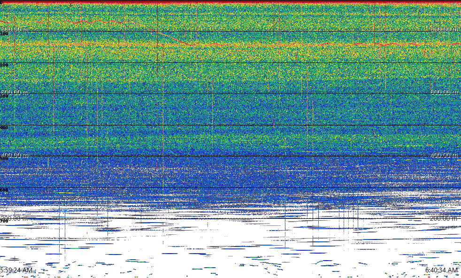
Task: Click the left-side 200.00 m range label
Action: pyautogui.click(x=15, y=218)
